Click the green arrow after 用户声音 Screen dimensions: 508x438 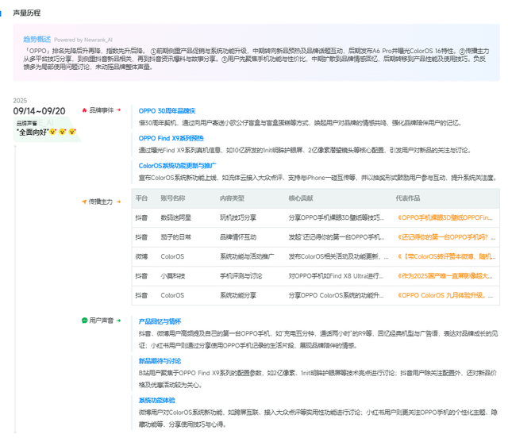[x=118, y=321]
